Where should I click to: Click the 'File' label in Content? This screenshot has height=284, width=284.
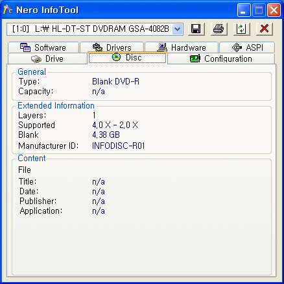25,170
